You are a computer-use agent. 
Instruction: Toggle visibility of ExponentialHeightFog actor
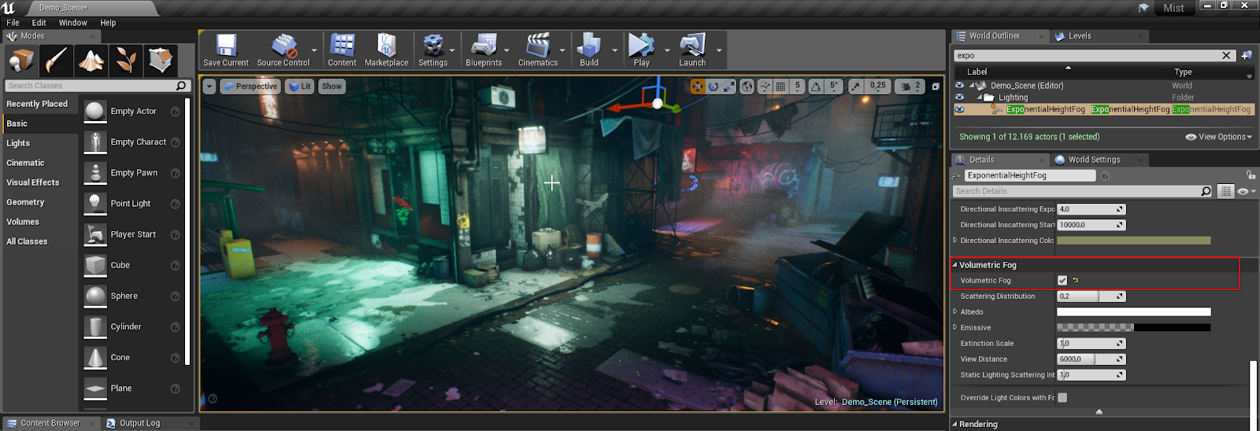coord(959,109)
